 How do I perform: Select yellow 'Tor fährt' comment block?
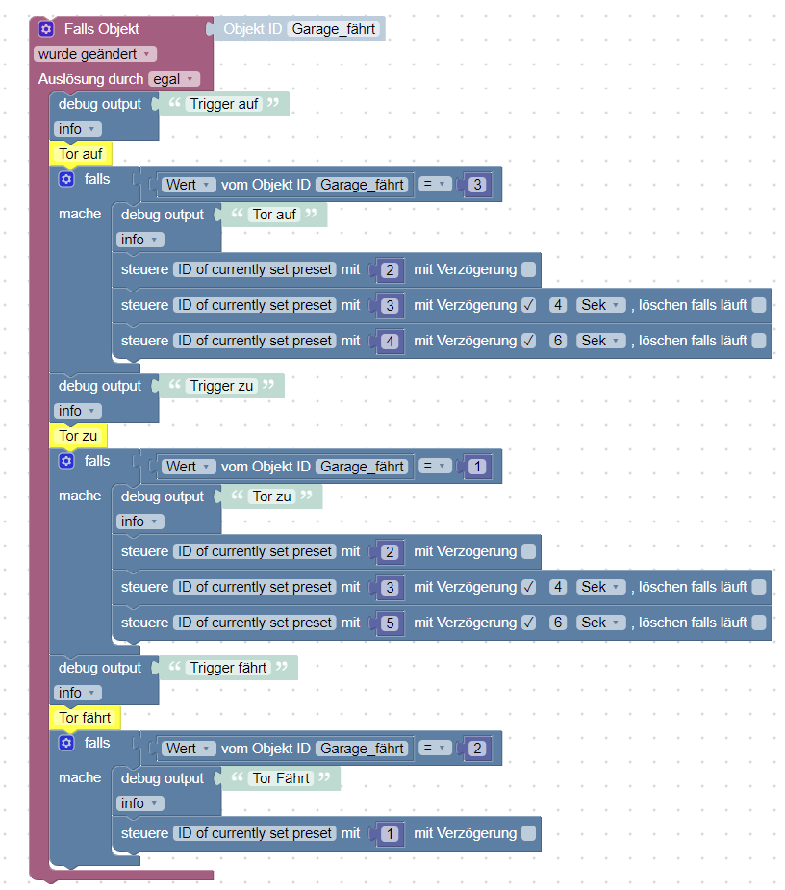[86, 718]
